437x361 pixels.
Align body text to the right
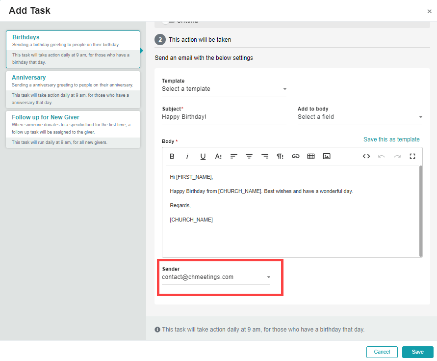coord(265,156)
